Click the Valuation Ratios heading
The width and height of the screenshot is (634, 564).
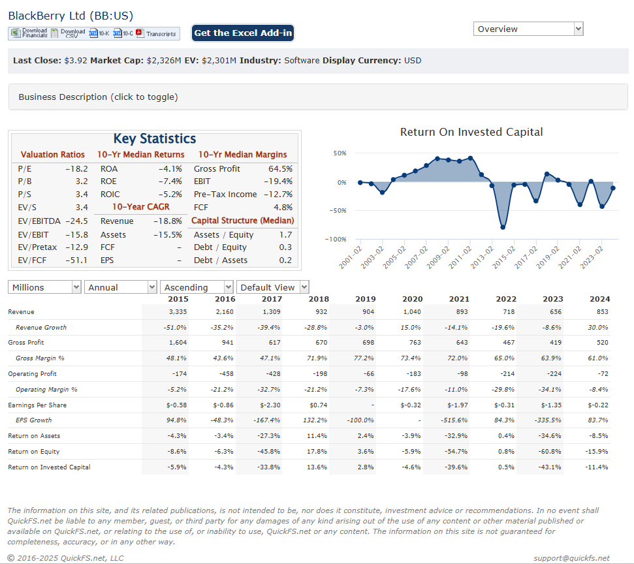[x=53, y=155]
